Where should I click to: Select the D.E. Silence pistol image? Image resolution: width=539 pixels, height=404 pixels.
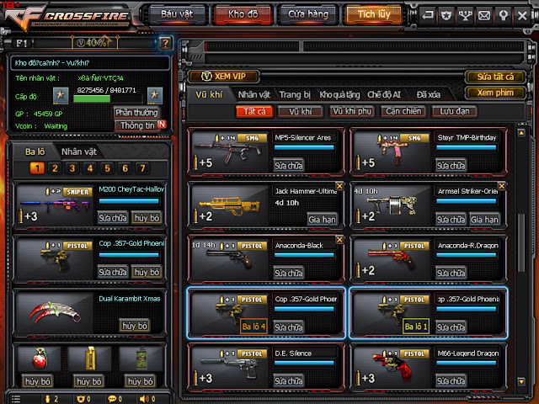(229, 368)
